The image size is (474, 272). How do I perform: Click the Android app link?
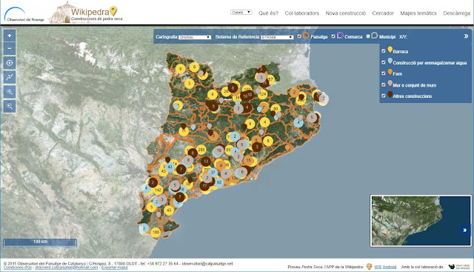pyautogui.click(x=390, y=267)
